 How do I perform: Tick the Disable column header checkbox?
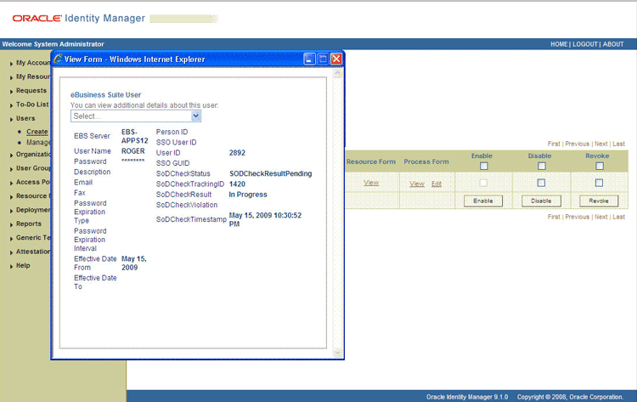click(542, 166)
